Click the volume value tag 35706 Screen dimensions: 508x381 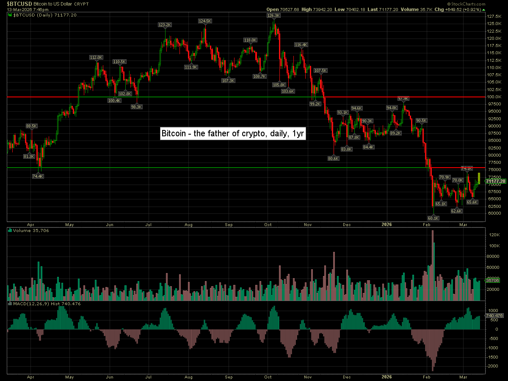point(494,280)
